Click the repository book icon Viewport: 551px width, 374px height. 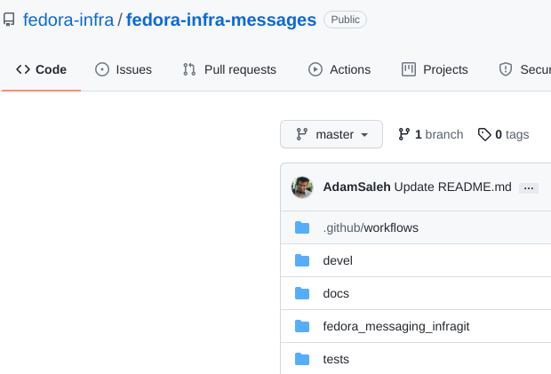(9, 20)
